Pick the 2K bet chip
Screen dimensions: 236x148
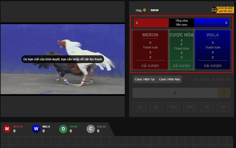click(x=224, y=107)
